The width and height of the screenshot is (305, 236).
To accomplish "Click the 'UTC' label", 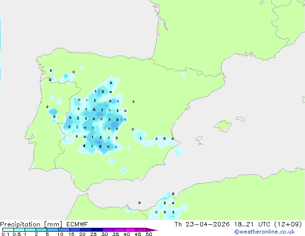I will [x=264, y=224].
